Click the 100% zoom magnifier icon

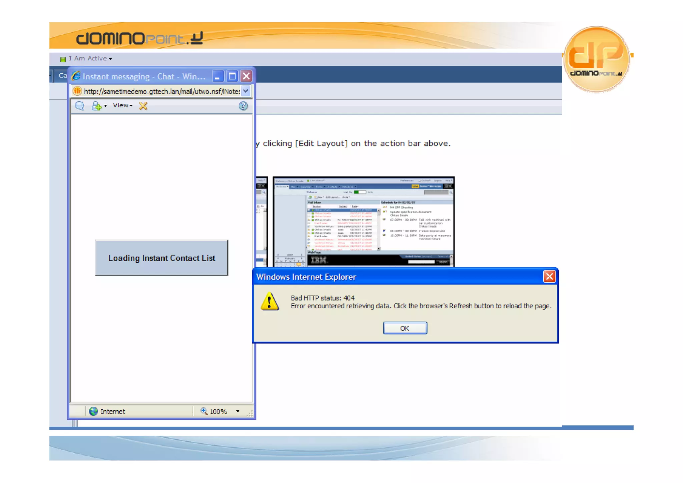[204, 411]
